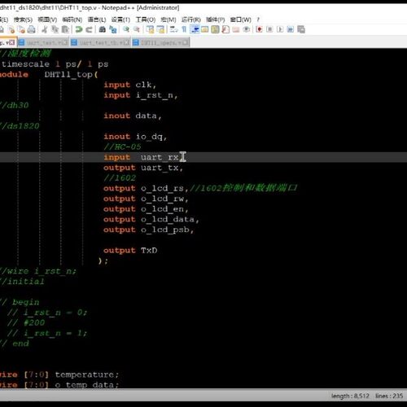
Task: Click the 'DHT11_top(' module name
Action: point(71,74)
